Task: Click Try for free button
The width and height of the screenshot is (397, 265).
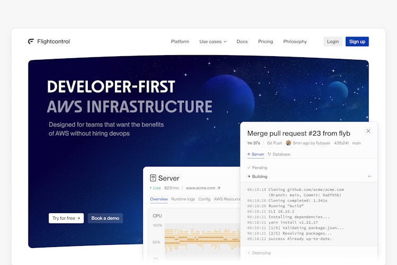Action: 66,218
